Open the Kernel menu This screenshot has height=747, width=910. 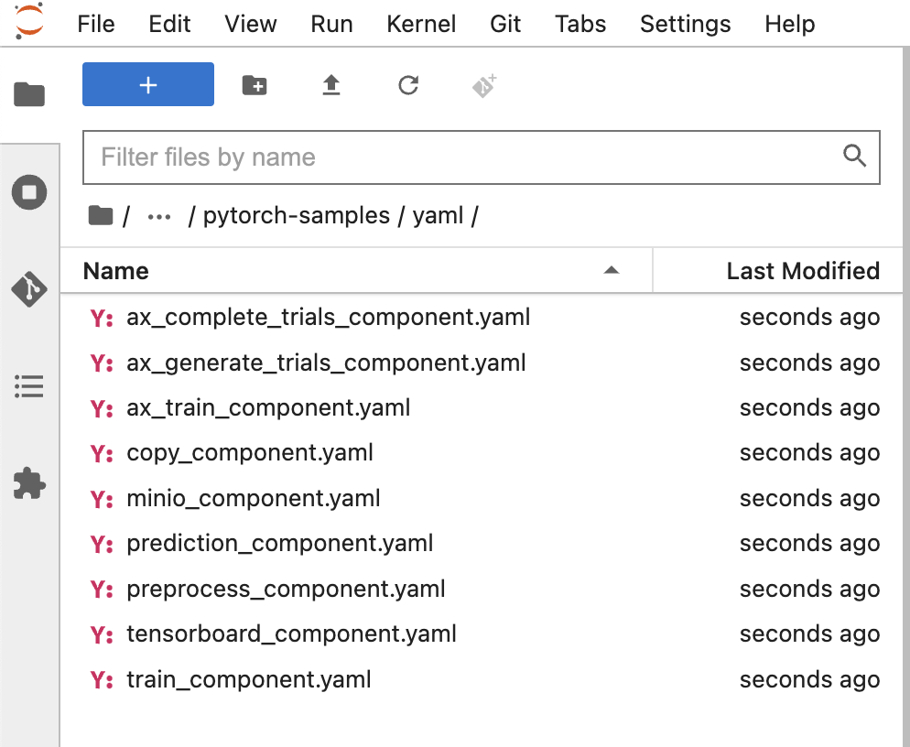[x=421, y=24]
